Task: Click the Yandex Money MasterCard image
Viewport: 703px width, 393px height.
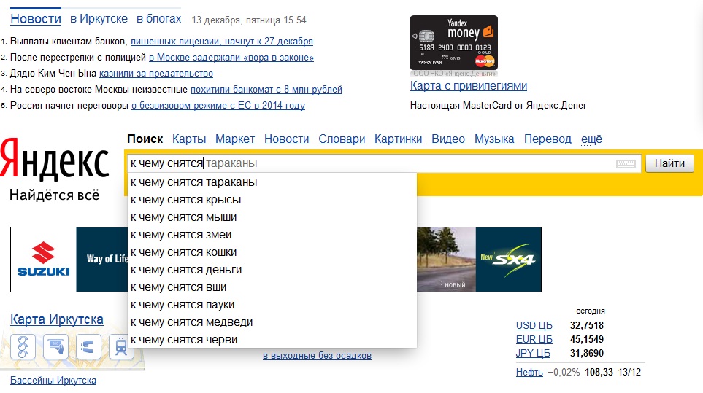Action: (453, 43)
